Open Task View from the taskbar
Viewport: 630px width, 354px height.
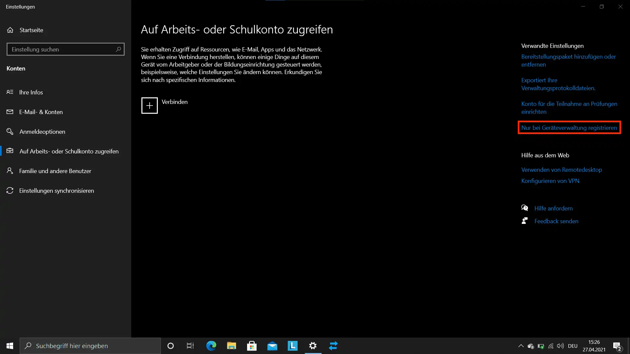(x=190, y=346)
